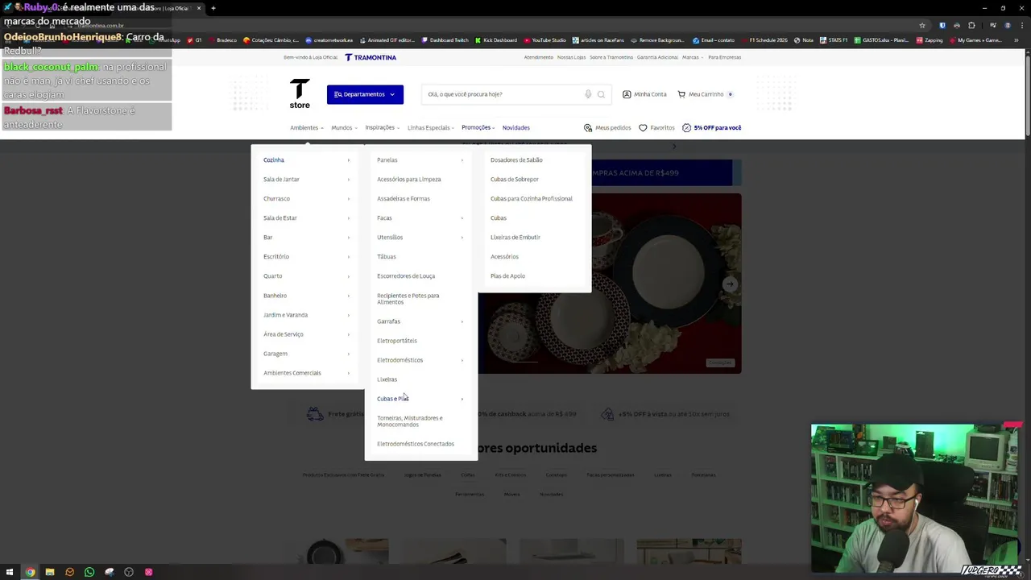Click the magnifying glass search icon
This screenshot has height=580, width=1031.
tap(601, 94)
